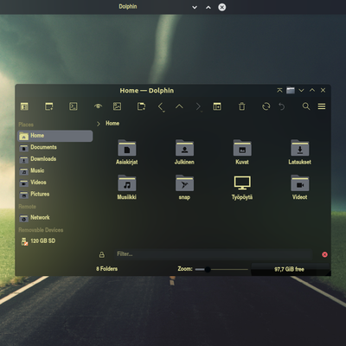Select the Julkinen folder
The image size is (346, 346).
click(184, 152)
